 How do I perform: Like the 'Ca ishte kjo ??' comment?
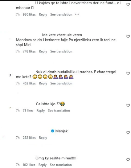[128, 105]
